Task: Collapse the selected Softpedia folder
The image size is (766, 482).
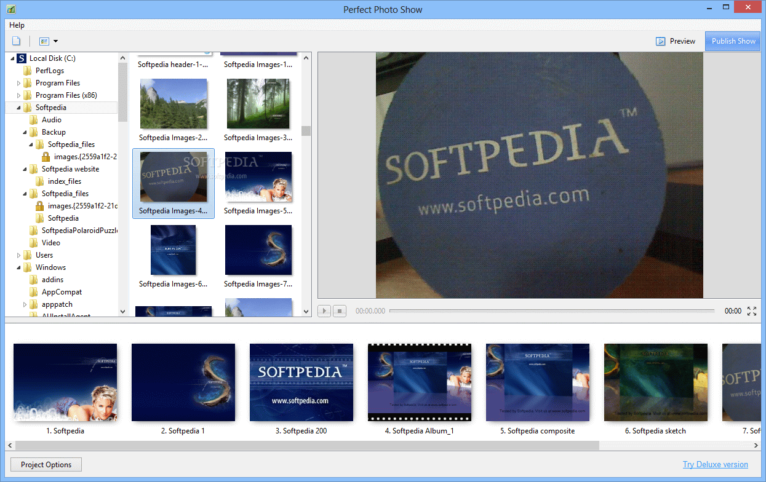Action: pyautogui.click(x=18, y=108)
